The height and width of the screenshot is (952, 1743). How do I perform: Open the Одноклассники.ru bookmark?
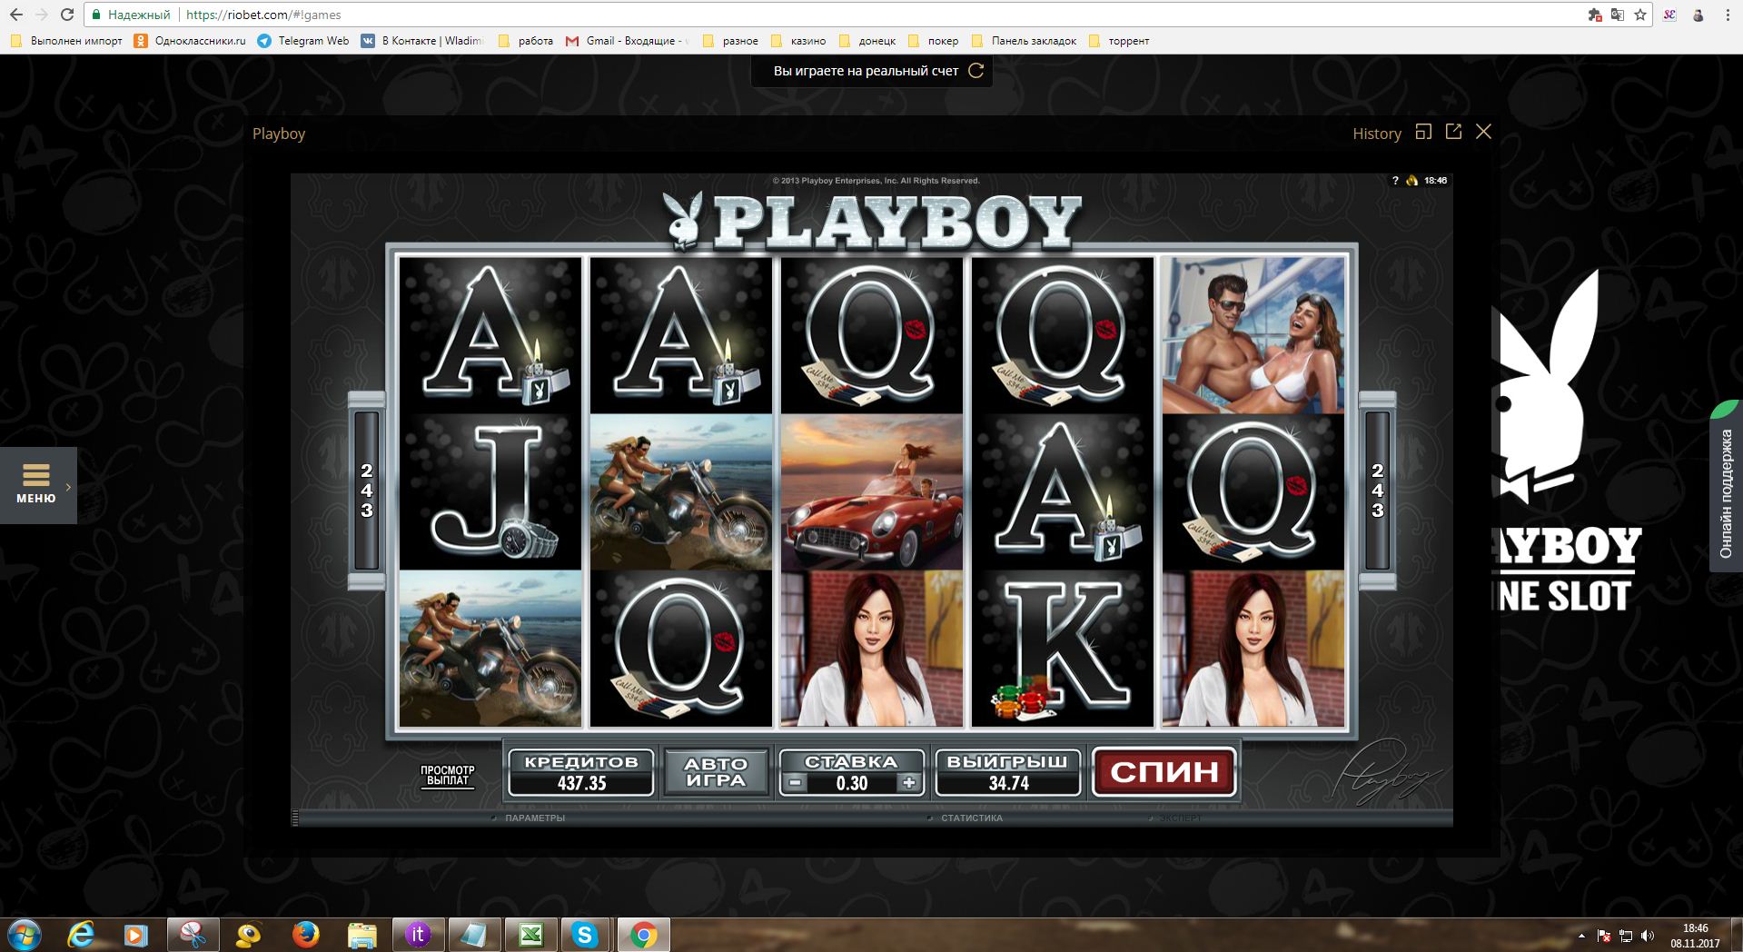[190, 41]
